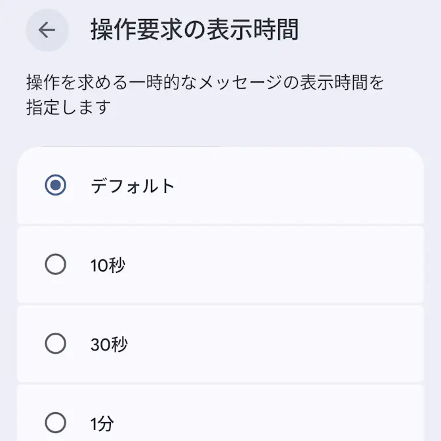Click the blank right side of デフォルト row
Image resolution: width=441 pixels, height=441 pixels.
tap(328, 186)
